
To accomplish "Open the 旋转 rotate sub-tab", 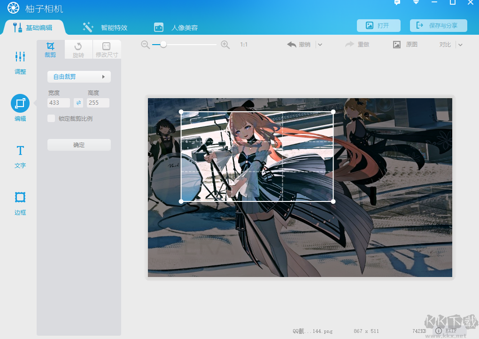I will point(78,49).
